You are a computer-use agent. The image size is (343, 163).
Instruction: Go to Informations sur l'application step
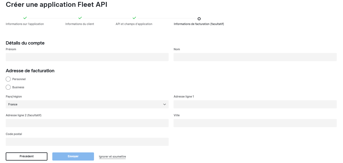pos(25,24)
